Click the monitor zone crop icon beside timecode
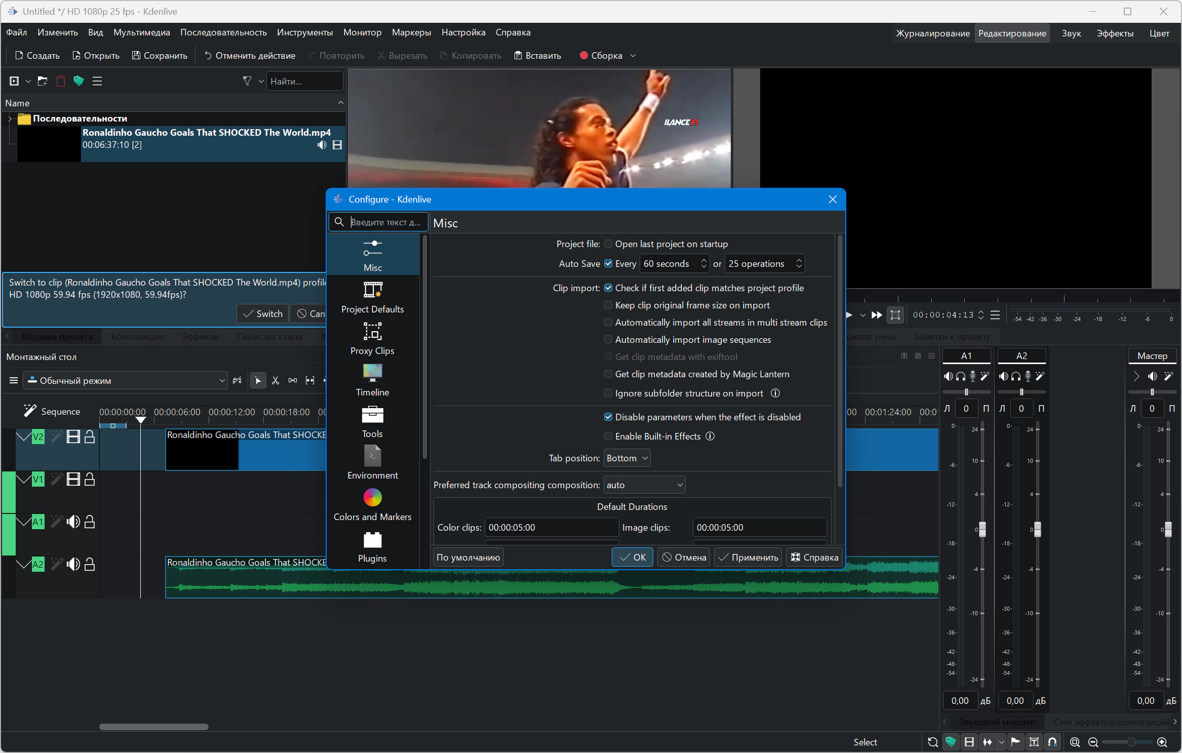Screen dimensions: 1182x753 (895, 315)
